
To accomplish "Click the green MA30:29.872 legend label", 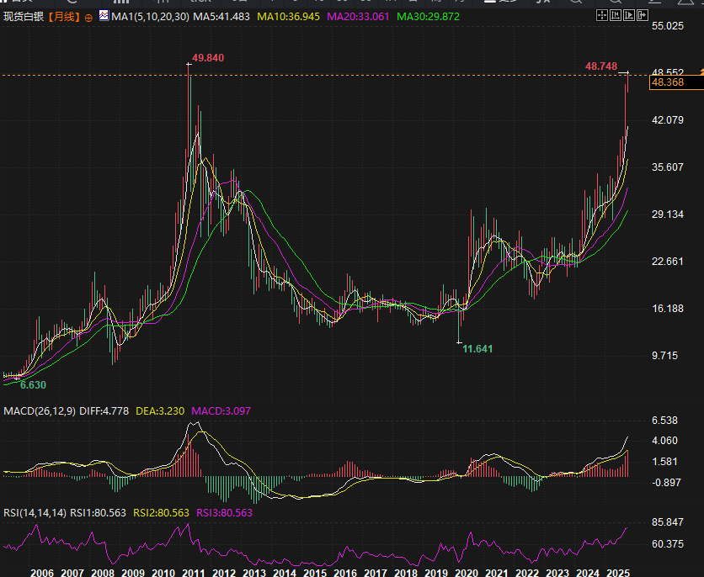I will tap(428, 17).
